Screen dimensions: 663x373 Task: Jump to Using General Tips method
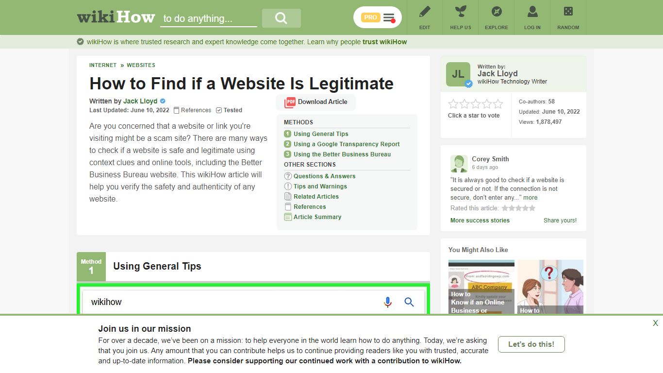[x=321, y=134]
